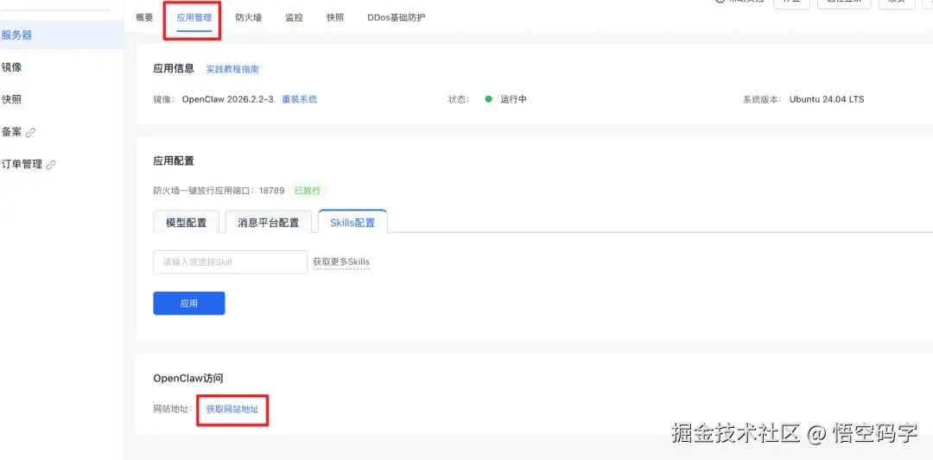933x460 pixels.
Task: Switch to the 概要 tab
Action: tap(144, 18)
